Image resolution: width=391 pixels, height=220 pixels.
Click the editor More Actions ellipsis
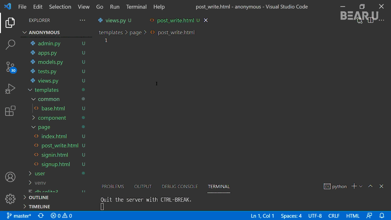tap(381, 20)
